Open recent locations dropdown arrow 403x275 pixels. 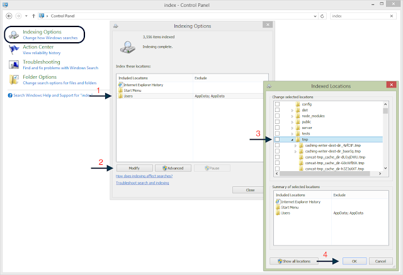(26, 16)
